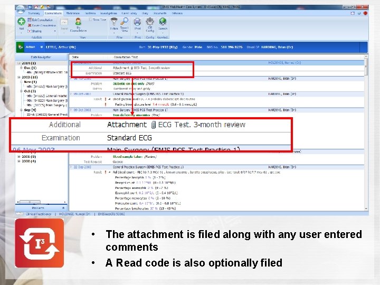Click the Sharing icon in the ribbon
The height and width of the screenshot is (285, 380).
(x=30, y=31)
